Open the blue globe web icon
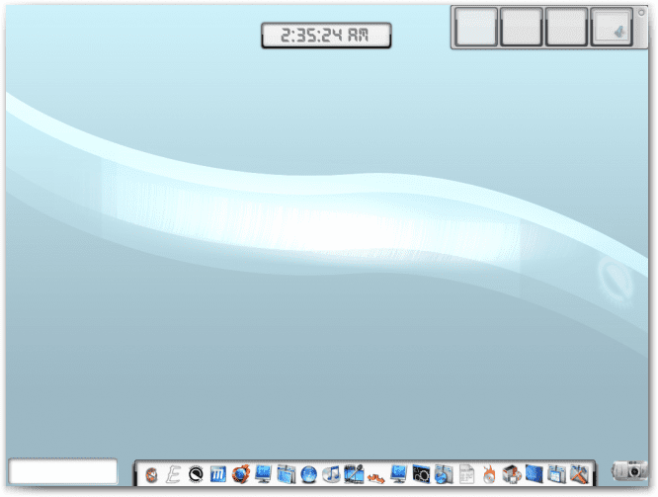 point(309,475)
